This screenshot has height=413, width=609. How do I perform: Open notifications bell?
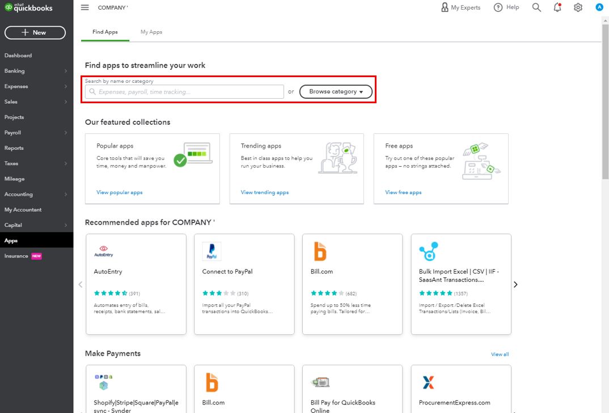(x=557, y=7)
